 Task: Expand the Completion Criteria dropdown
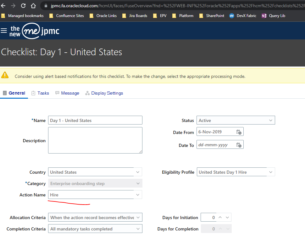tap(138, 229)
